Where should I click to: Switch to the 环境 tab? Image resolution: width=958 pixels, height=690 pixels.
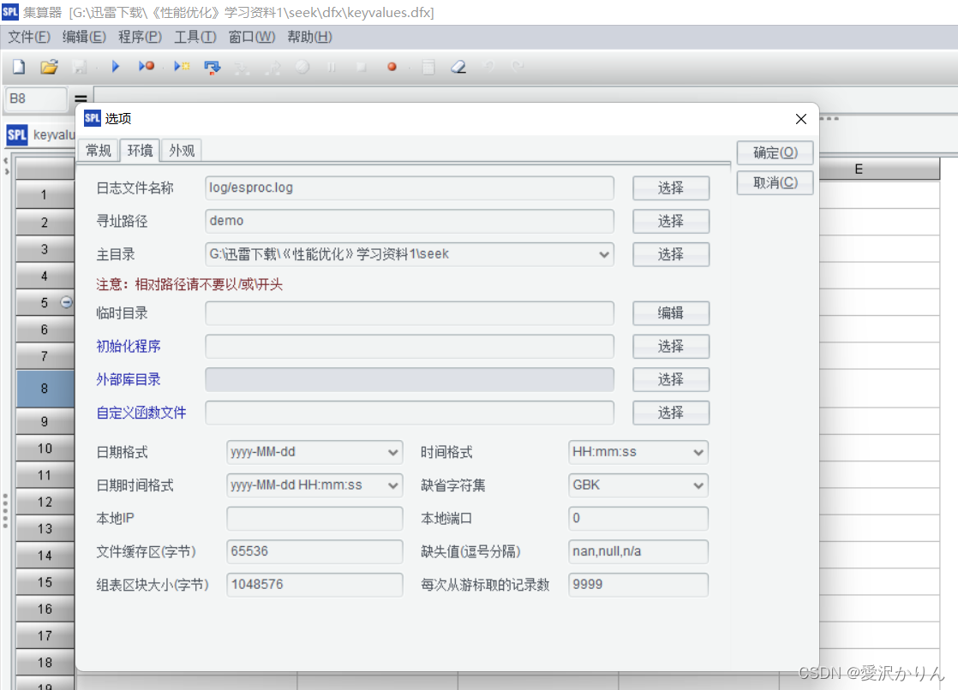pos(140,150)
